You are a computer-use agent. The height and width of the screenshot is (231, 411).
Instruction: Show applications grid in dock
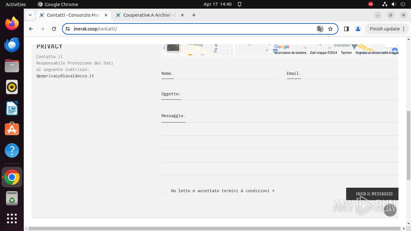(x=12, y=218)
